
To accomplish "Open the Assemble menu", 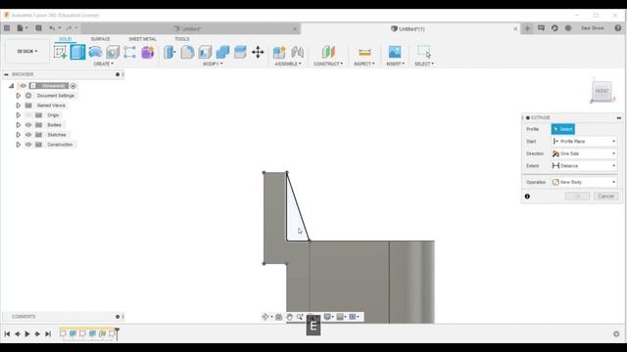I will [x=288, y=64].
